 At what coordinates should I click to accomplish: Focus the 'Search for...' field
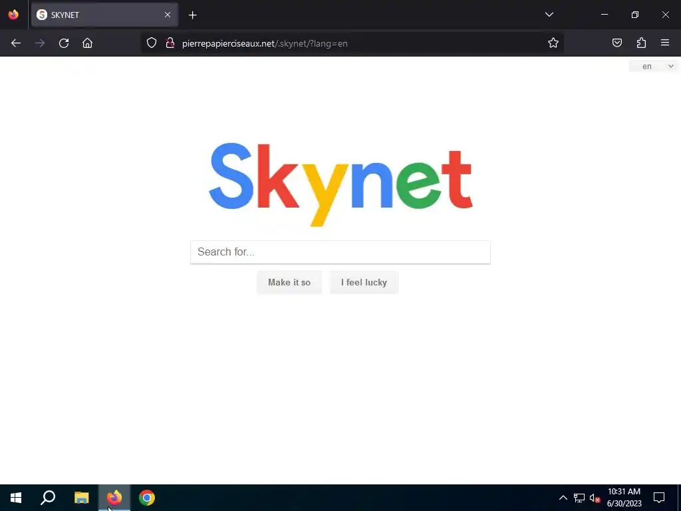340,252
